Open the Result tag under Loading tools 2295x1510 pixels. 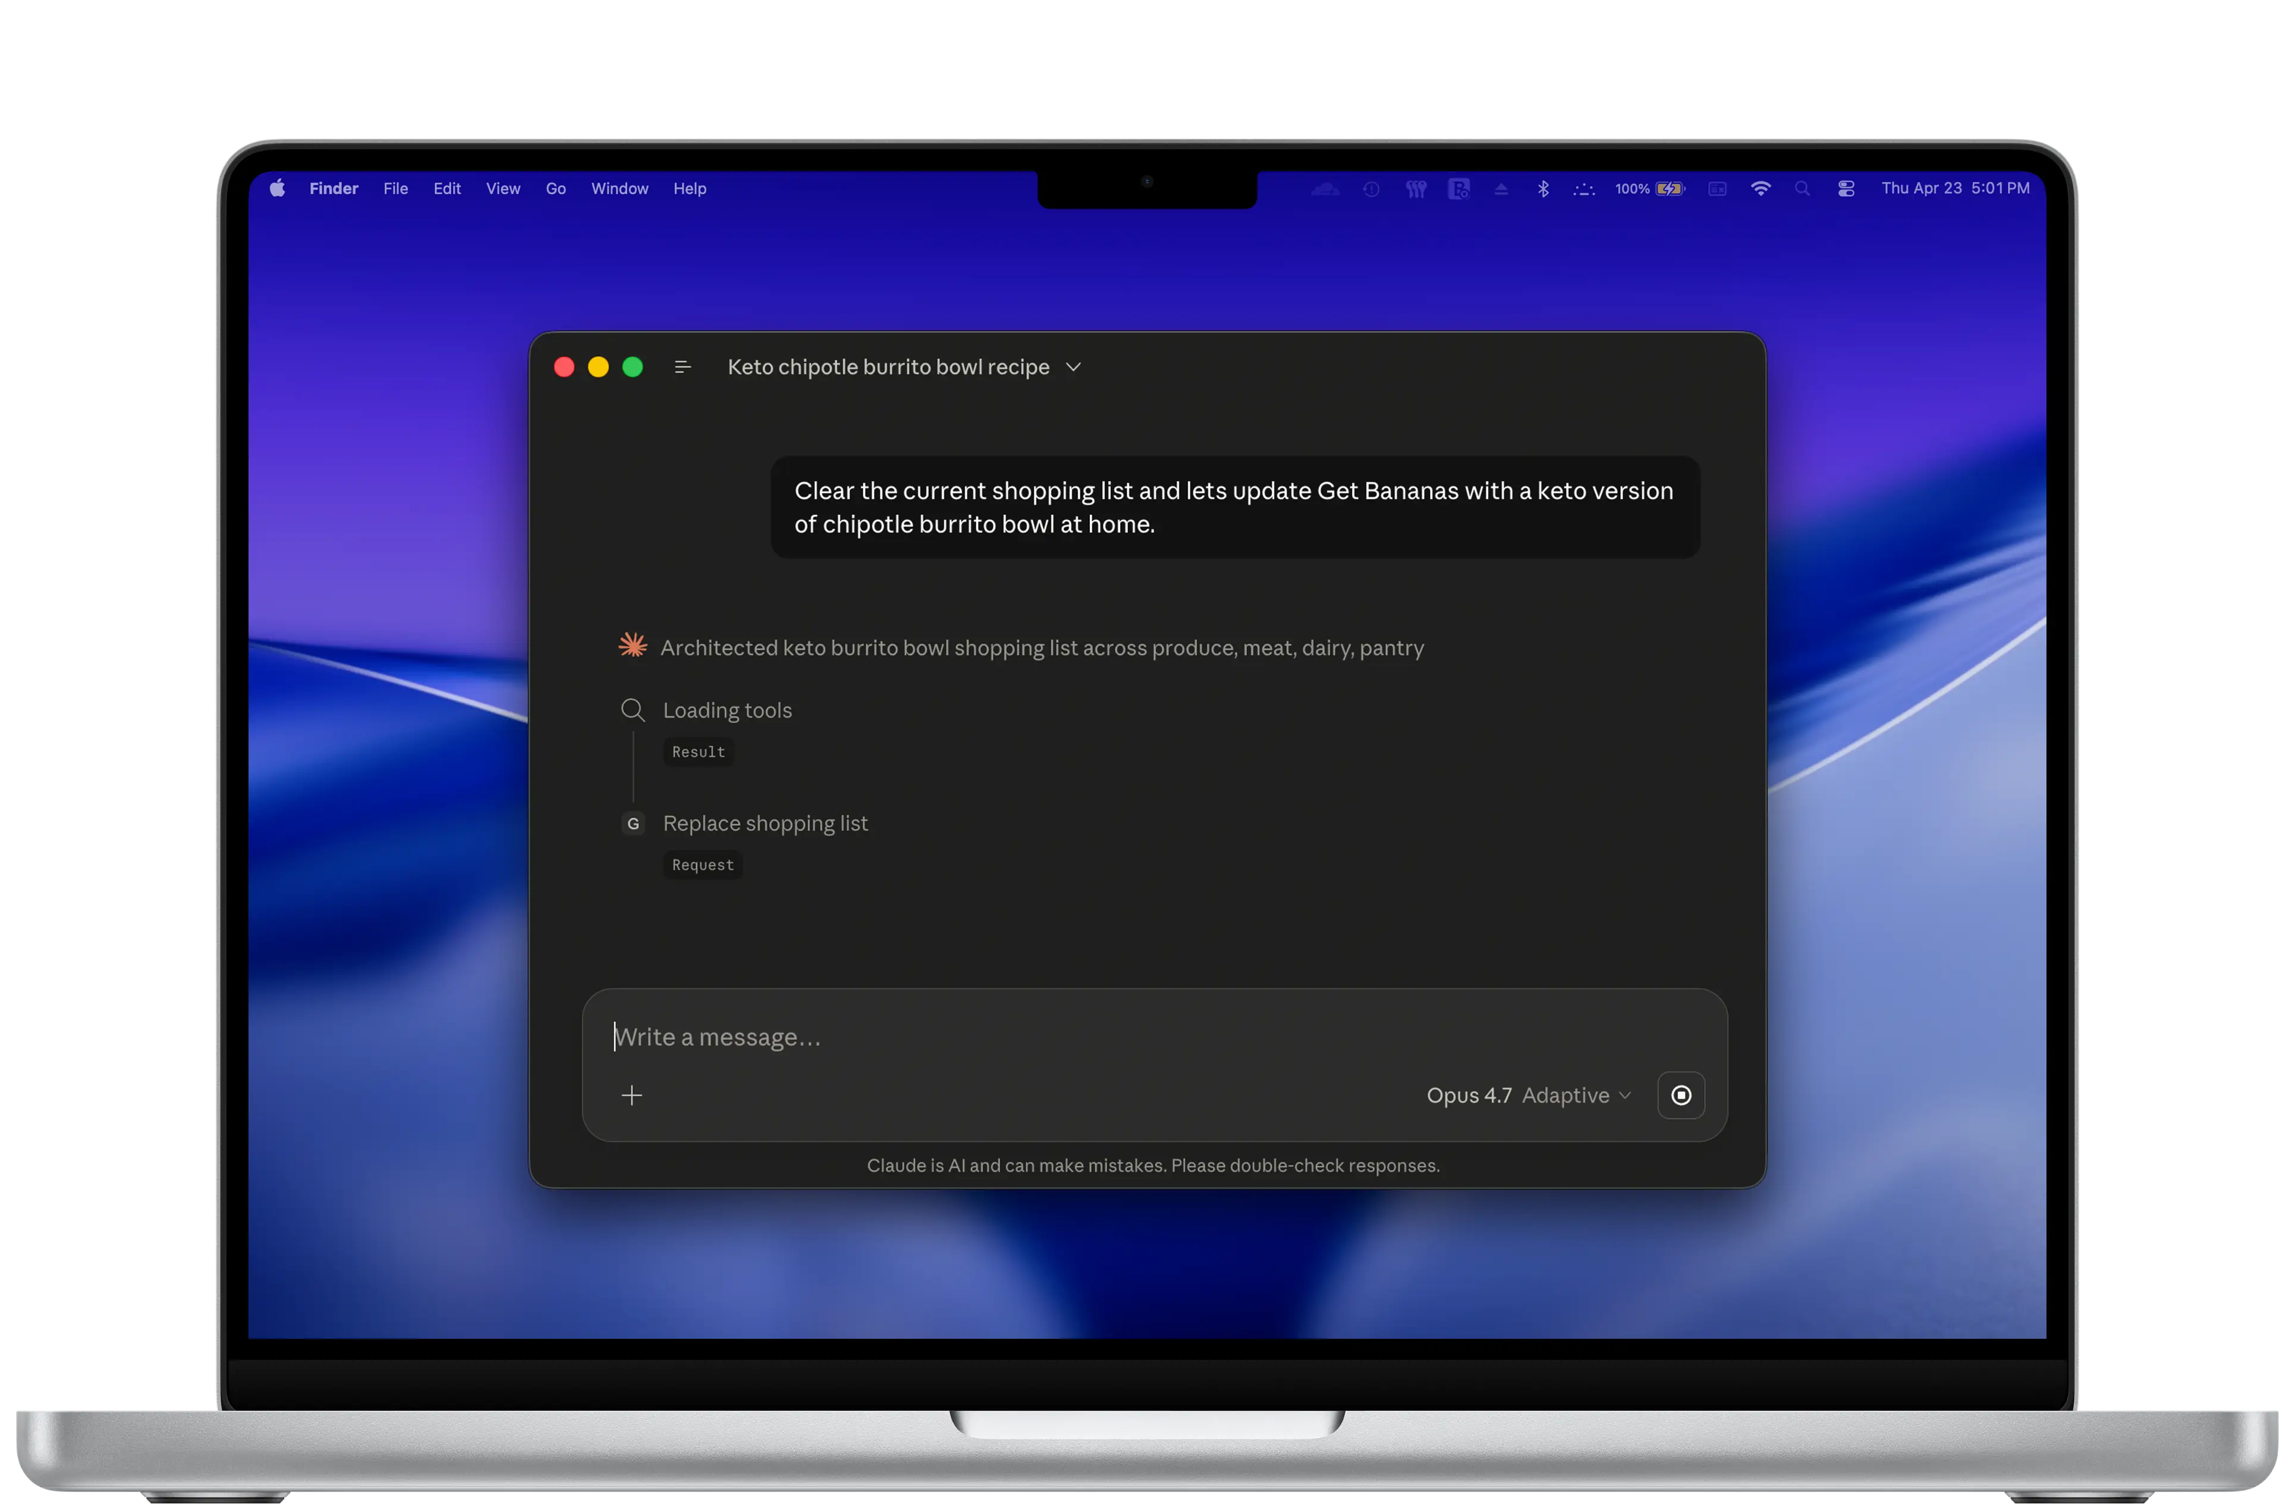pyautogui.click(x=698, y=752)
